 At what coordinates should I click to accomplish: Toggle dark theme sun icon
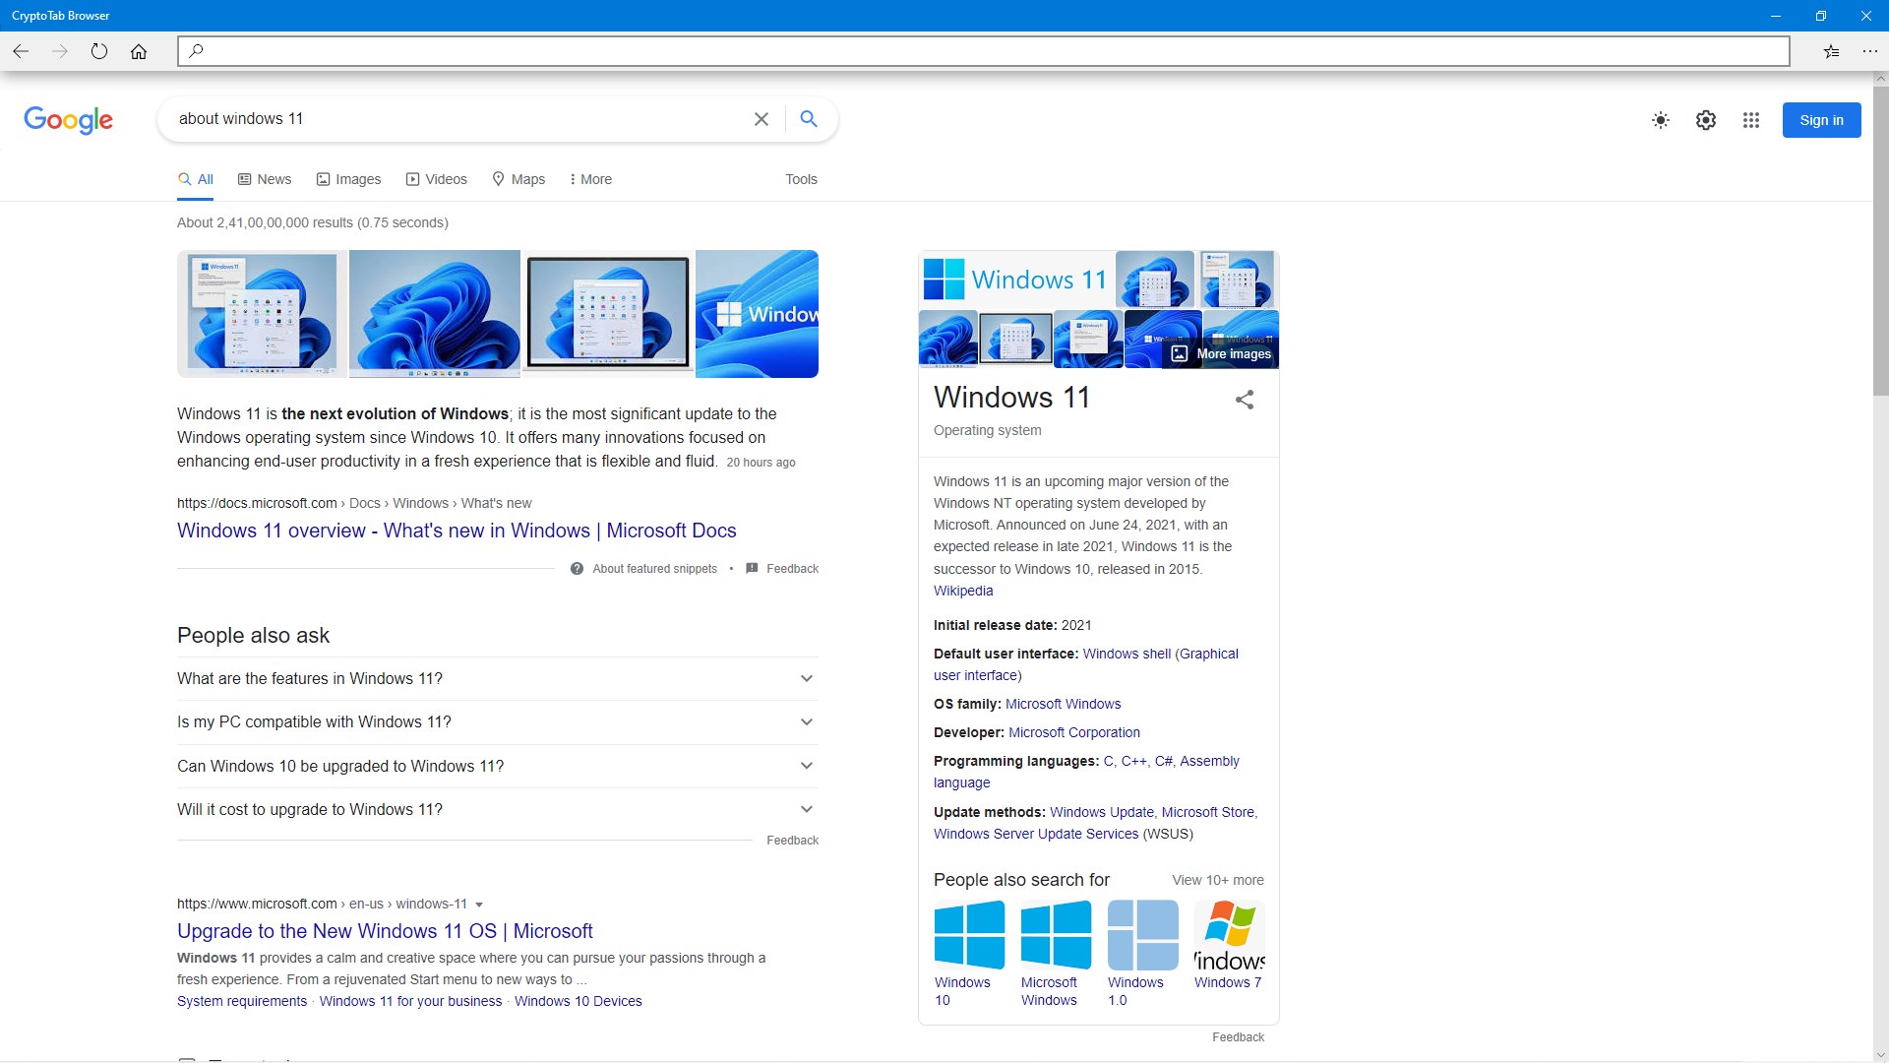coord(1660,120)
